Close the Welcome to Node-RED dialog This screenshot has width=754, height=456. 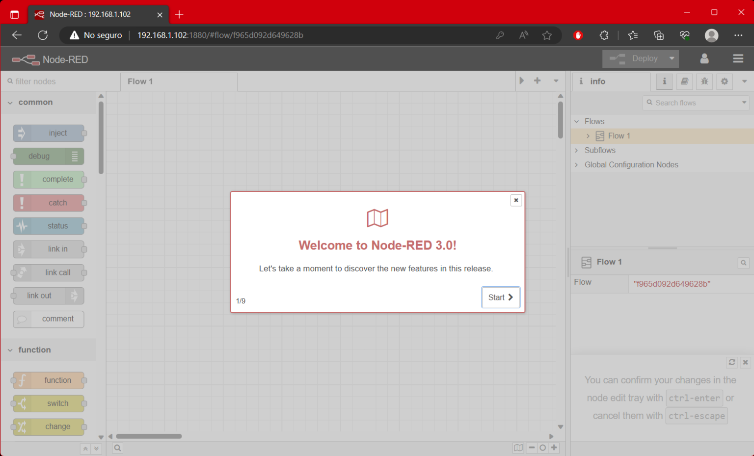pyautogui.click(x=516, y=200)
